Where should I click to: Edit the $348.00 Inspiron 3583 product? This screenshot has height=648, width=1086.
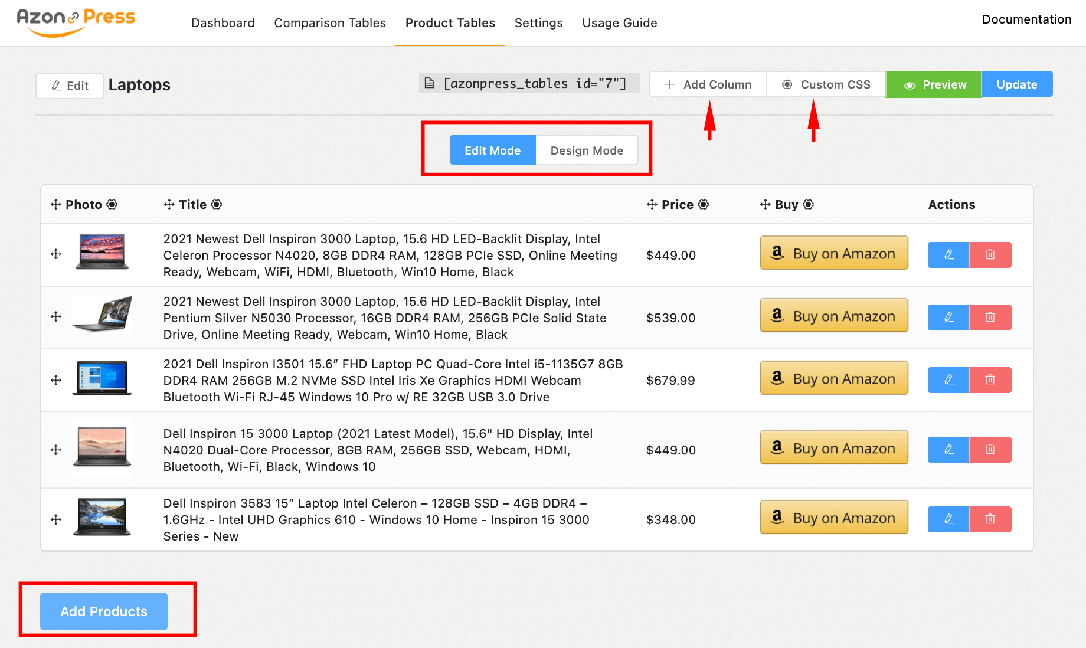coord(948,519)
